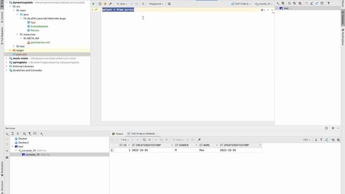The image size is (345, 194).
Task: Refresh the Database panel
Action: pyautogui.click(x=289, y=3)
